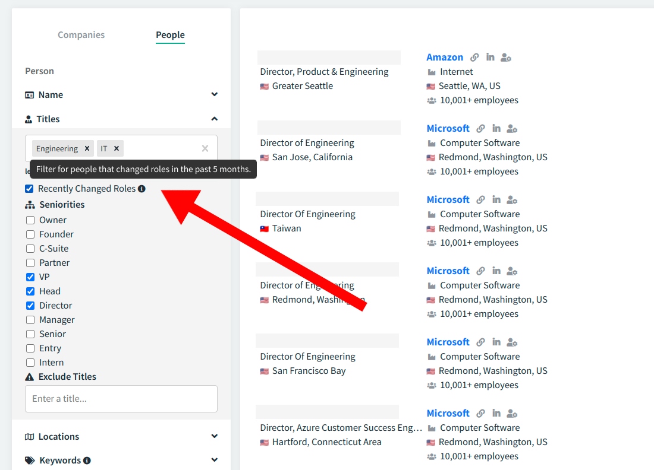Remove the Engineering title tag
The width and height of the screenshot is (654, 470).
tap(87, 148)
